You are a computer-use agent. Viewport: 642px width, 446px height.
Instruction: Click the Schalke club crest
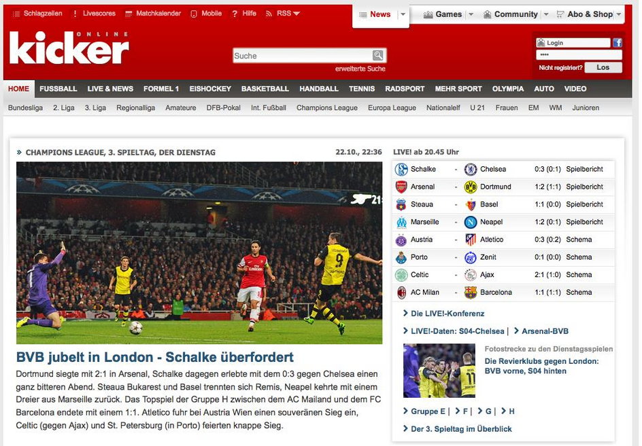pos(401,169)
